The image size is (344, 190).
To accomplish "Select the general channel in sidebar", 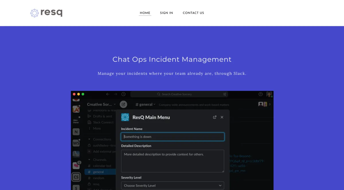I will click(100, 172).
